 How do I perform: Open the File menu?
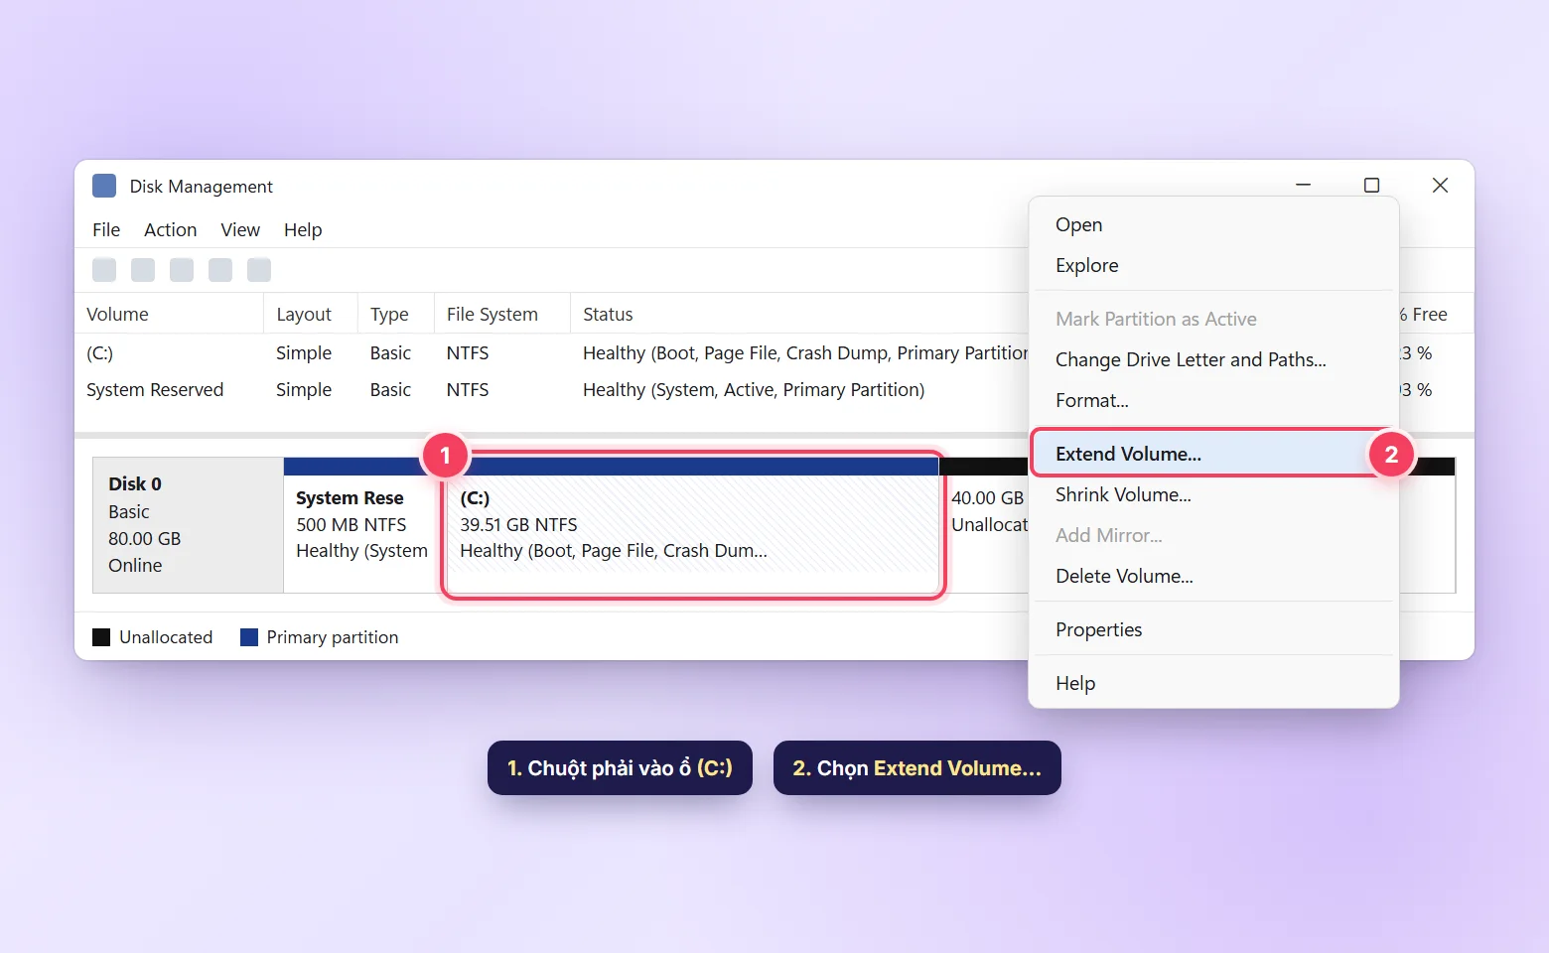(x=106, y=230)
